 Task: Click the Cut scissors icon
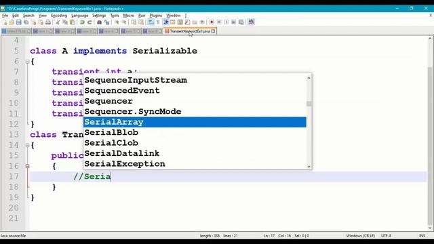pyautogui.click(x=58, y=22)
